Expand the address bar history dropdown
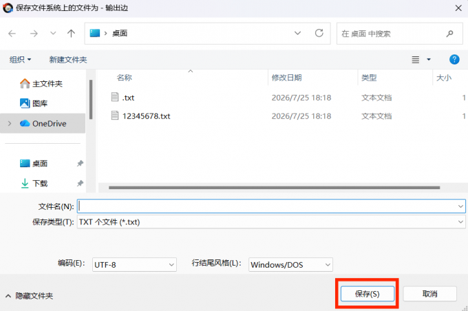The width and height of the screenshot is (468, 311). pos(297,33)
